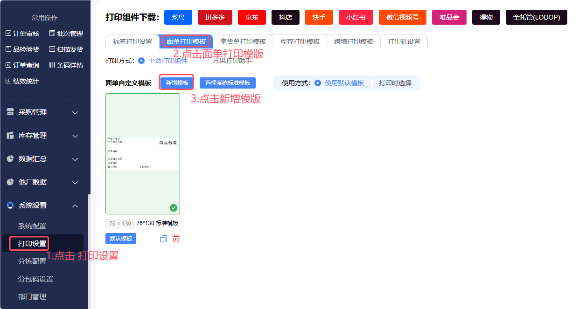The height and width of the screenshot is (309, 586).
Task: Click 76*130 标准模板 template name
Action: (x=157, y=223)
